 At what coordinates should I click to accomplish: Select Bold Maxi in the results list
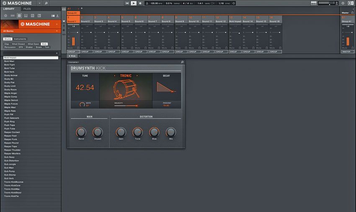[x=31, y=61]
